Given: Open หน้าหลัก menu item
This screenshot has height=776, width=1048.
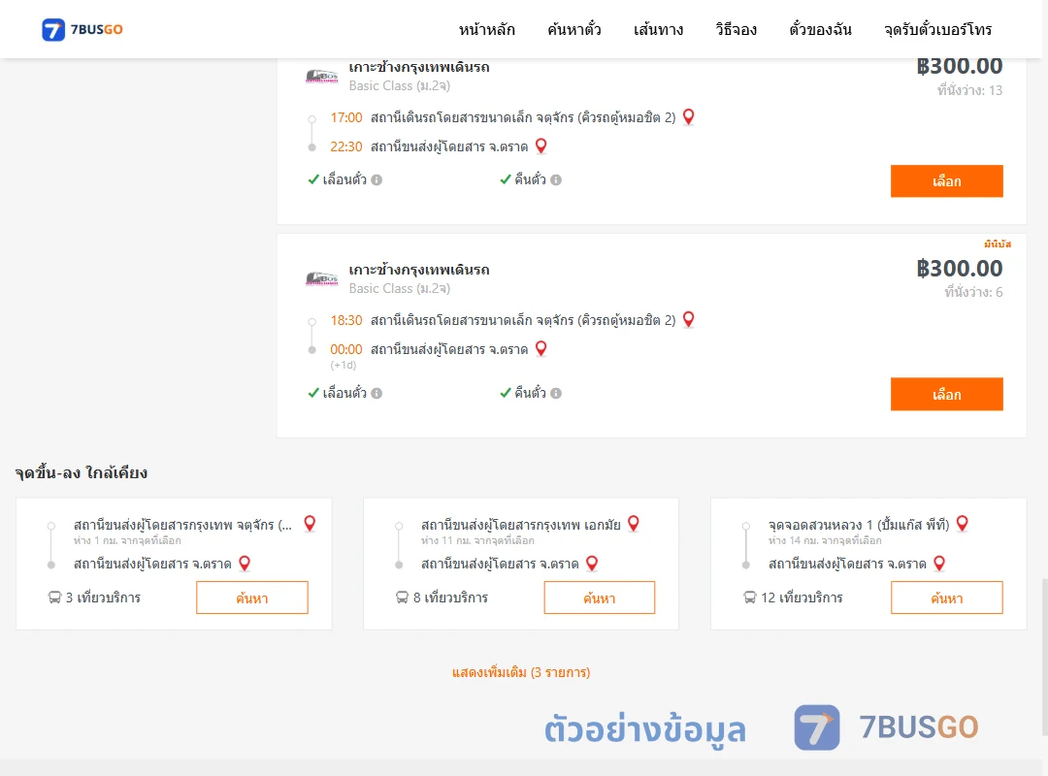Looking at the screenshot, I should (x=486, y=29).
